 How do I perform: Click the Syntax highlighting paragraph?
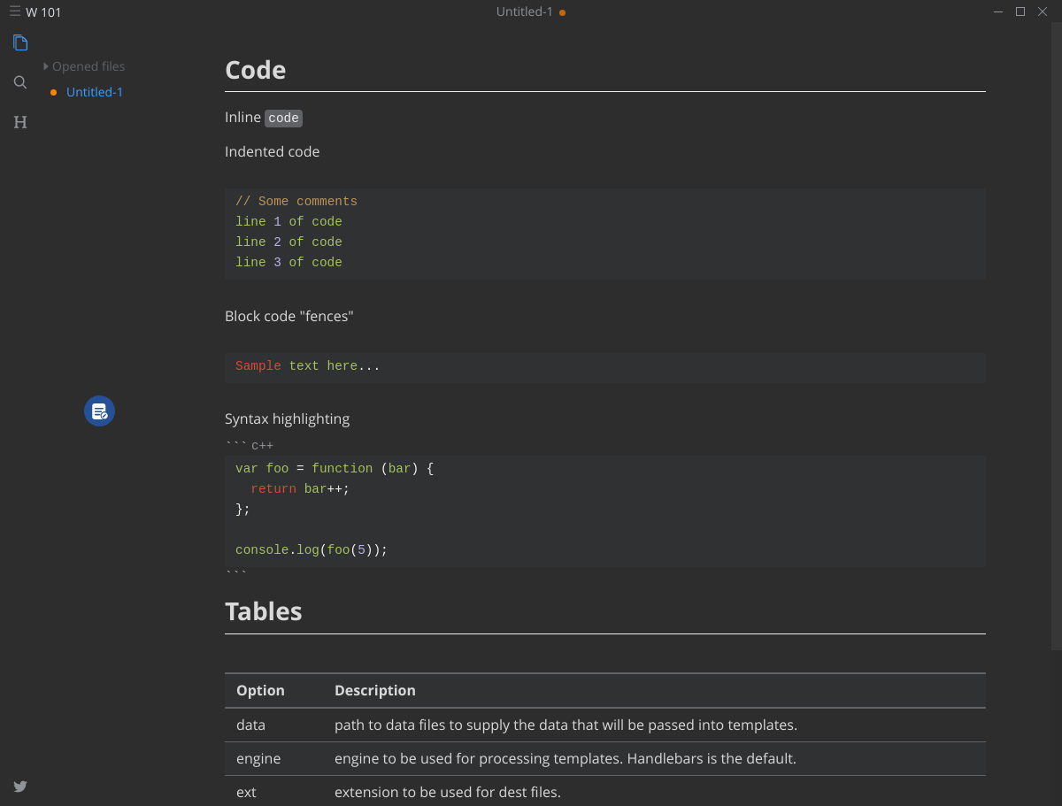click(x=288, y=418)
